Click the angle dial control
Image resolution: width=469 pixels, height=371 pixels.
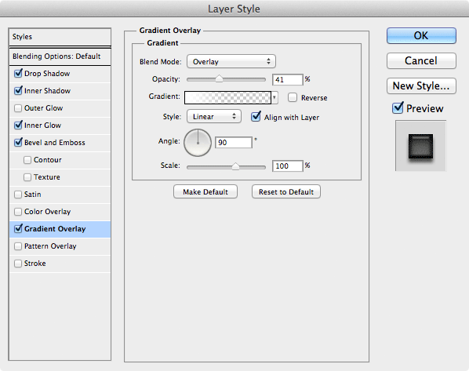tap(198, 143)
